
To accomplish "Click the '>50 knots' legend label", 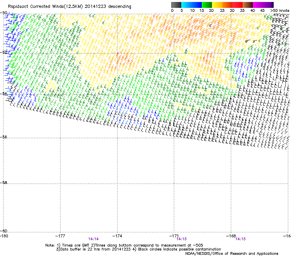I will 280,11.
